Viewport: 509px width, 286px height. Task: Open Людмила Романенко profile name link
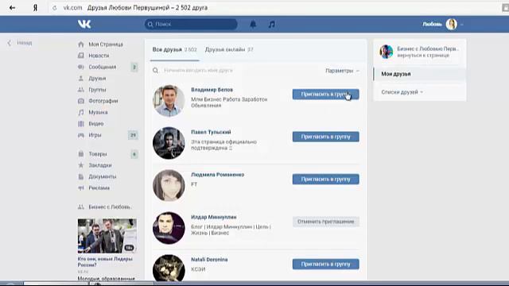[x=217, y=175]
